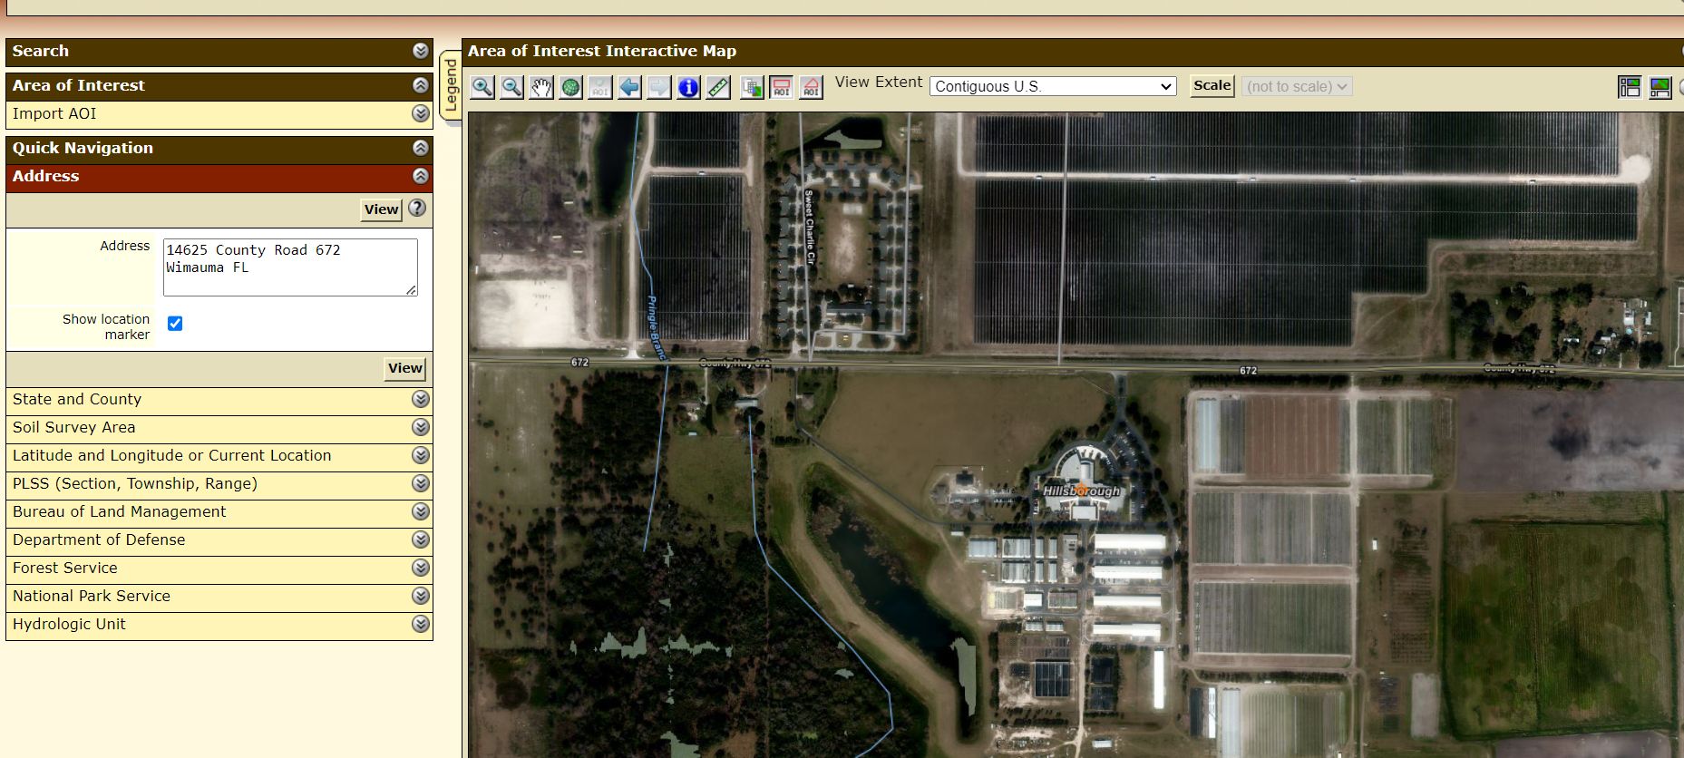The width and height of the screenshot is (1684, 758).
Task: Pick the ruler measure tool
Action: pos(718,87)
